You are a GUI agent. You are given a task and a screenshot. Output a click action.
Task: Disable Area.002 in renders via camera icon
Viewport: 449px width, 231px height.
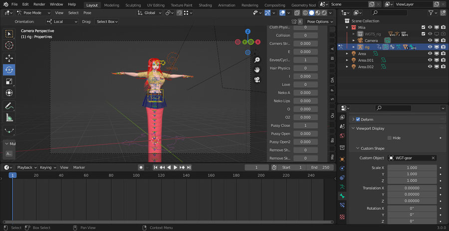(x=444, y=67)
